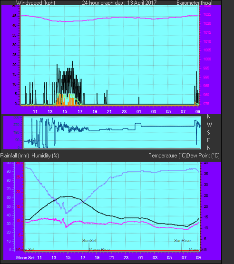Screen dimensions: 234x264
Task: Click the 24 hour graph date title
Action: pyautogui.click(x=119, y=3)
